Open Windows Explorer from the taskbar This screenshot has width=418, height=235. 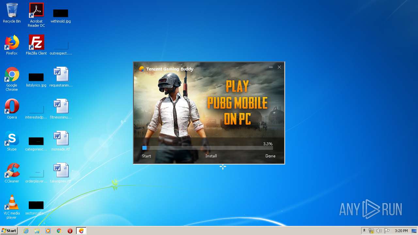[x=37, y=231]
